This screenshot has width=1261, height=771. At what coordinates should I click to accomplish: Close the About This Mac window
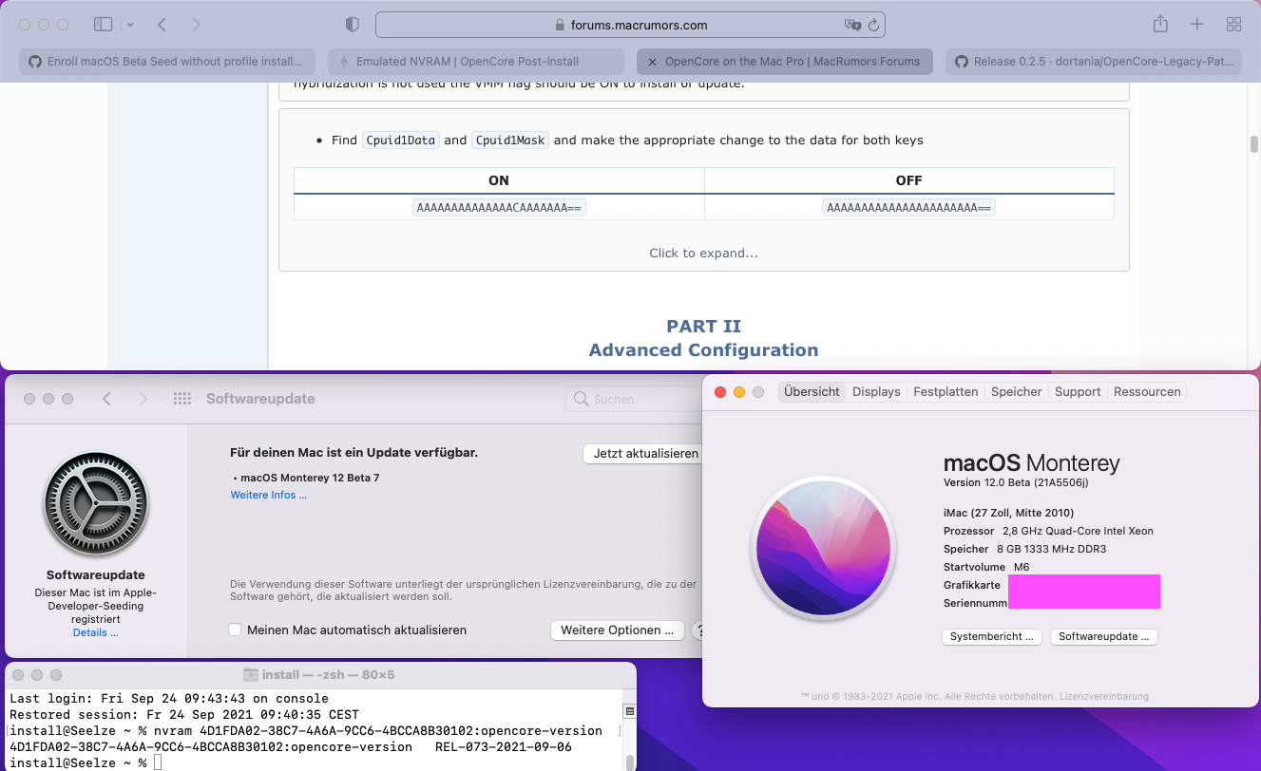point(719,392)
